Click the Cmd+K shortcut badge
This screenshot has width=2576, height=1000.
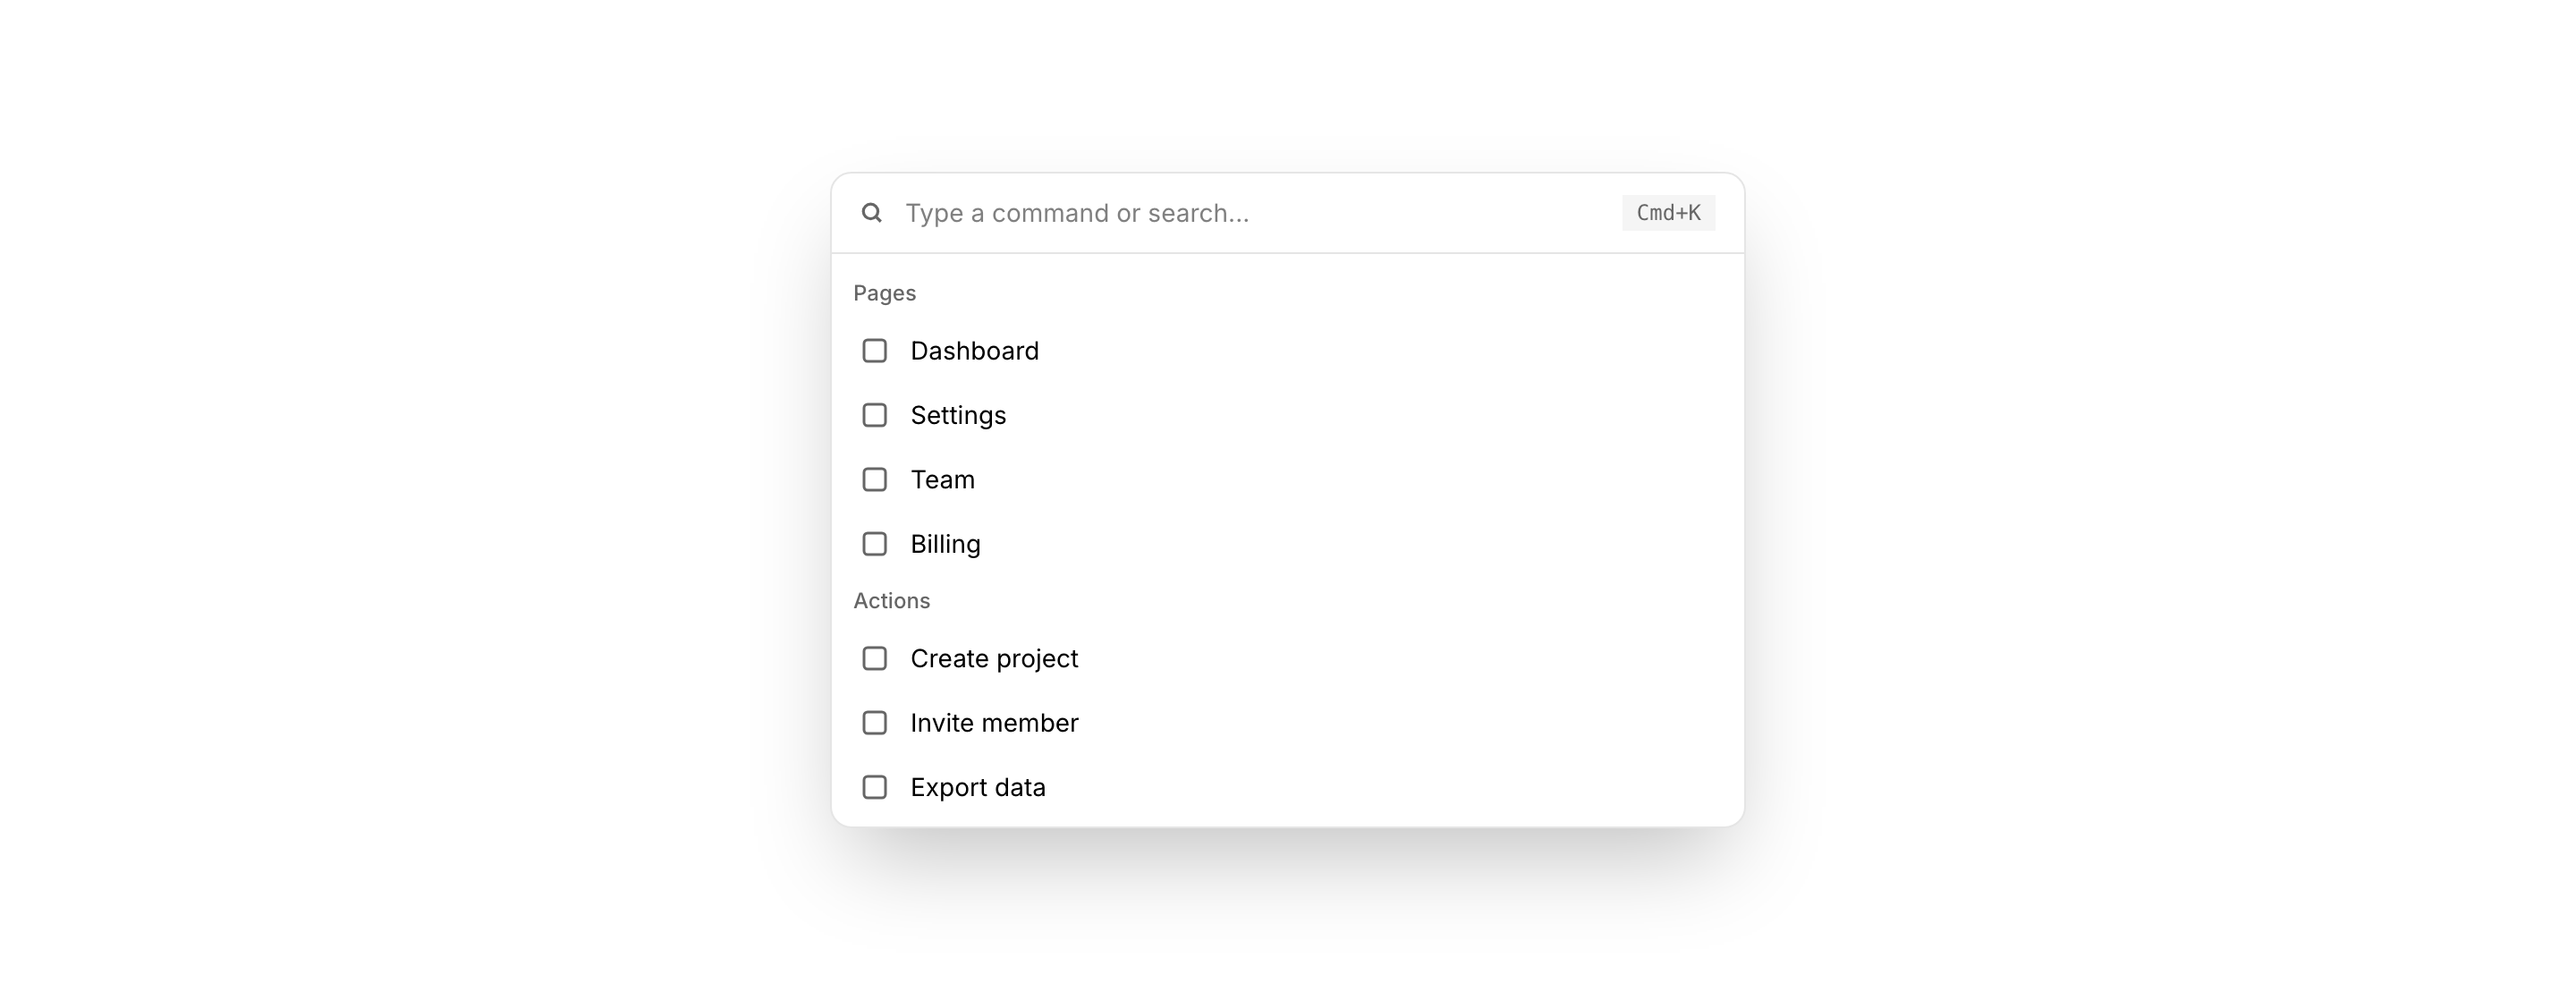pos(1668,213)
